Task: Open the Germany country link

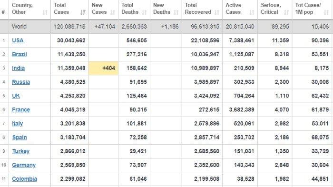Action: [24, 165]
